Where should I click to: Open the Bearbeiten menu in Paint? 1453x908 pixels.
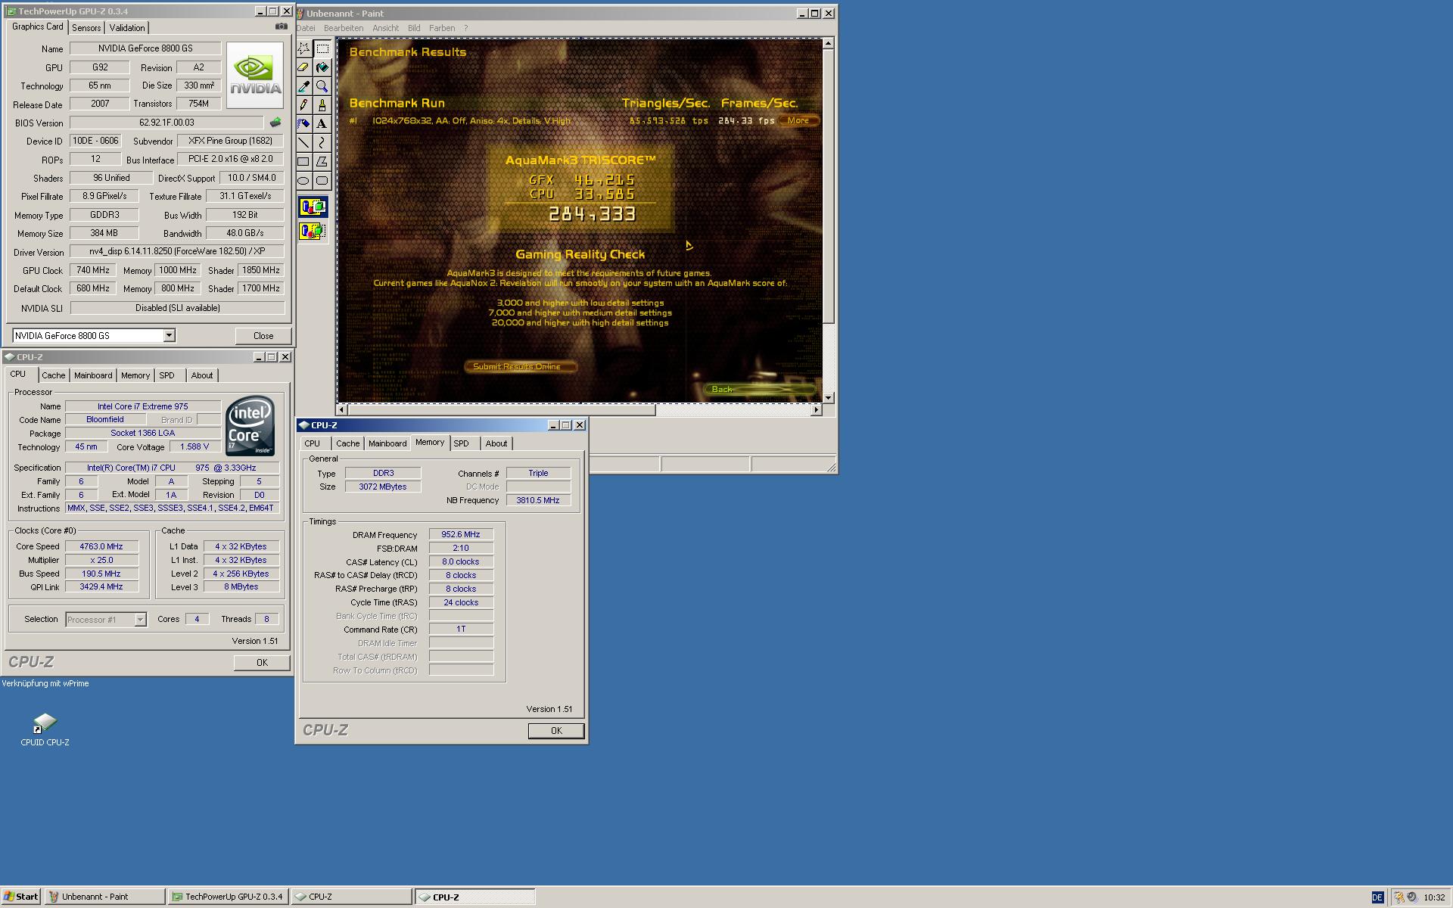344,28
